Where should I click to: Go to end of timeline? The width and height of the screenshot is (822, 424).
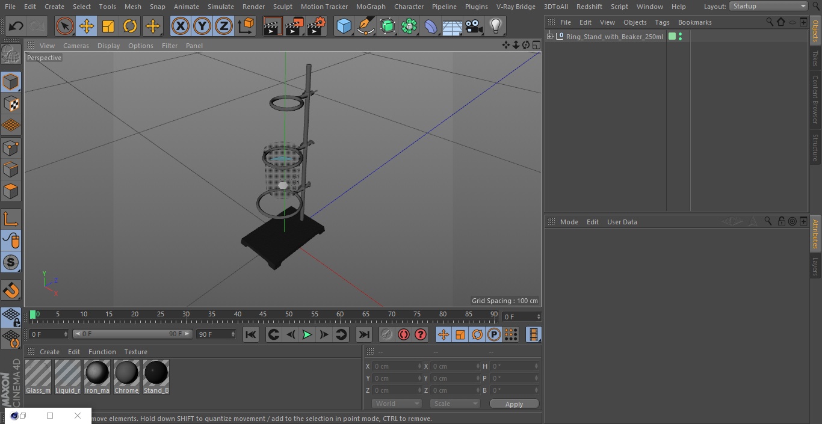364,334
